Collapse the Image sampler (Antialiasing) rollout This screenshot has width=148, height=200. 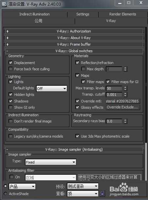[x=74, y=149]
